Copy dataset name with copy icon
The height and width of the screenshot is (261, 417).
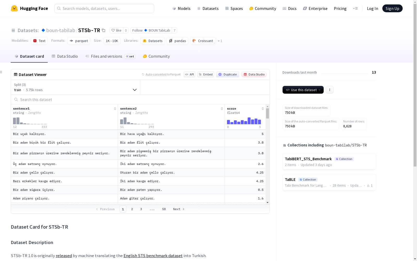[103, 30]
